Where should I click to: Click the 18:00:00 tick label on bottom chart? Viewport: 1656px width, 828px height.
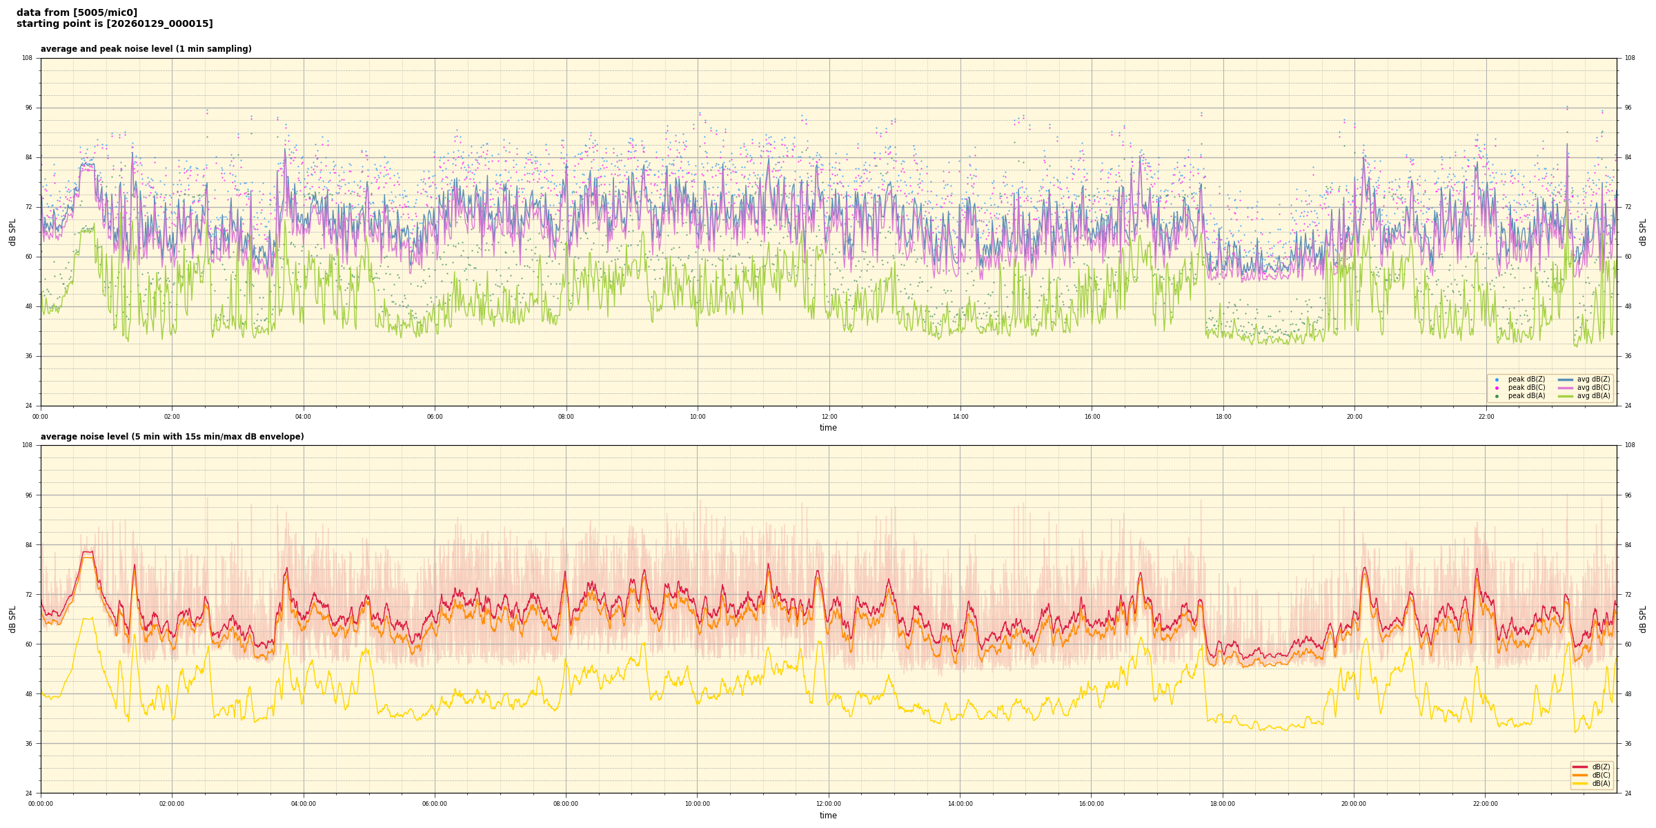point(1223,804)
